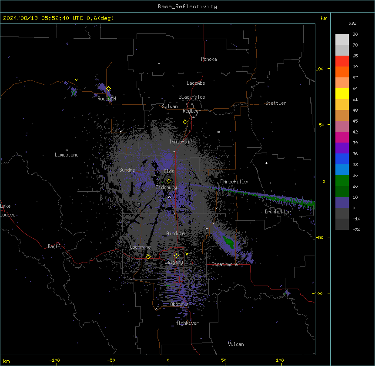This screenshot has width=375, height=366.
Task: Select the Drumheller label
Action: point(278,212)
